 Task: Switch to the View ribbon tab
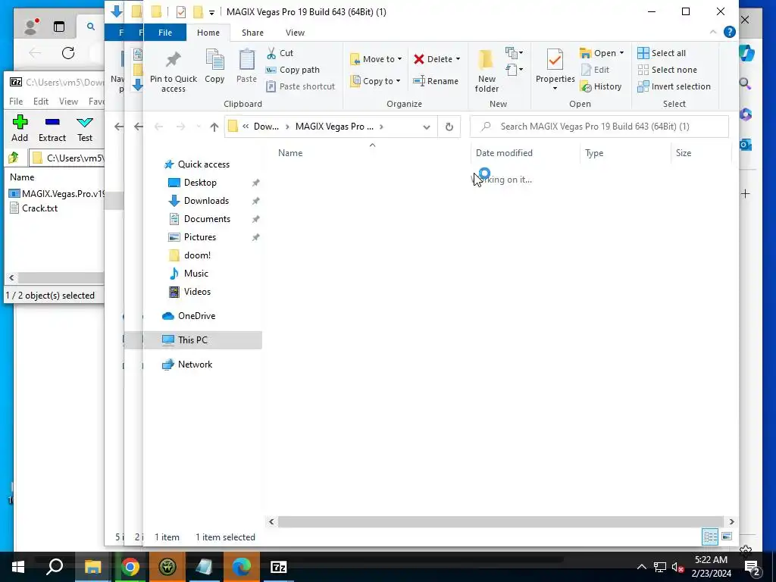pos(295,33)
